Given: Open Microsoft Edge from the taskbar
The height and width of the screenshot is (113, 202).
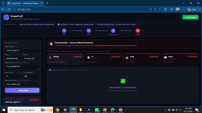Looking at the screenshot, I should (73, 110).
